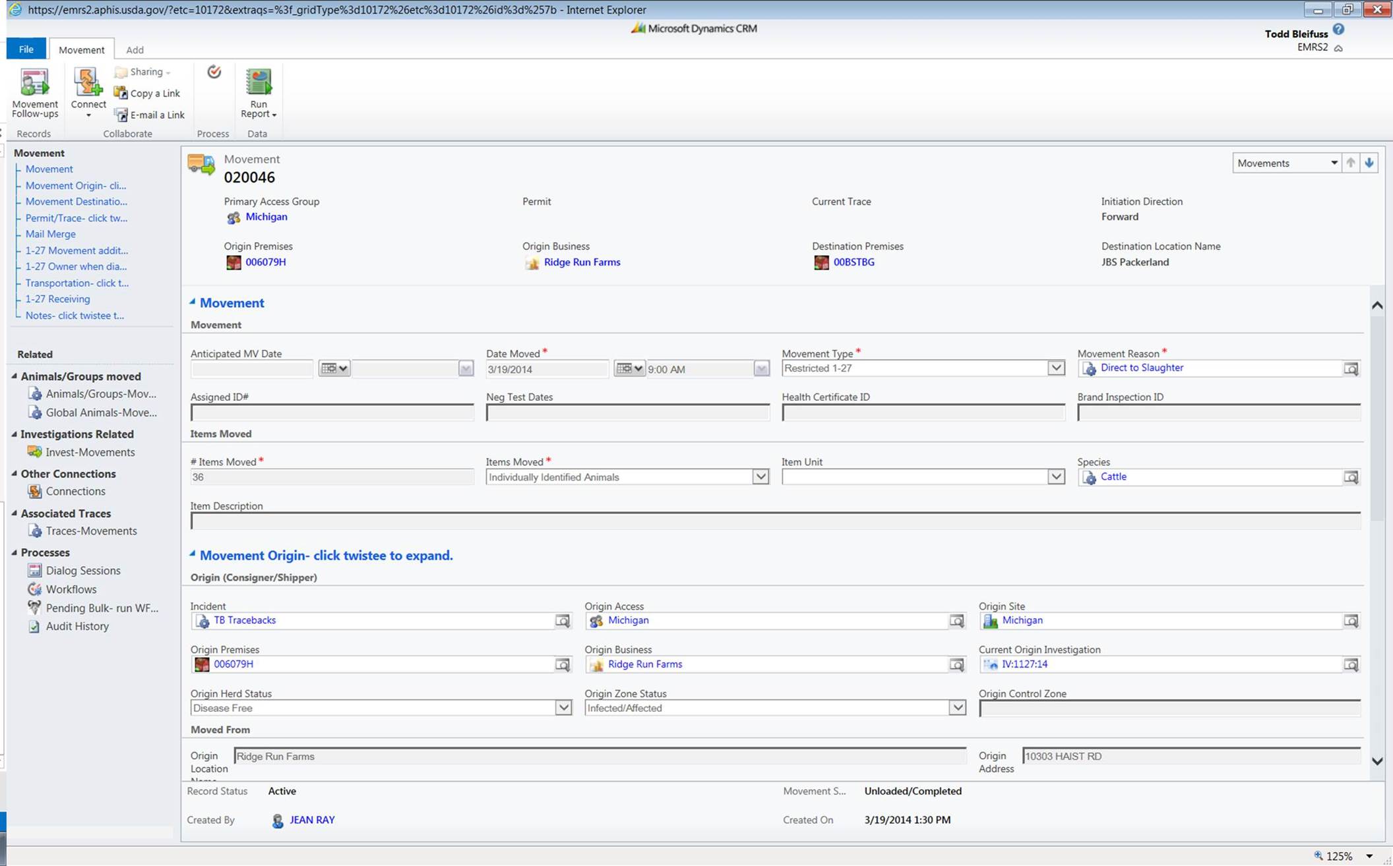
Task: Click lookup icon for Species field
Action: click(1350, 477)
